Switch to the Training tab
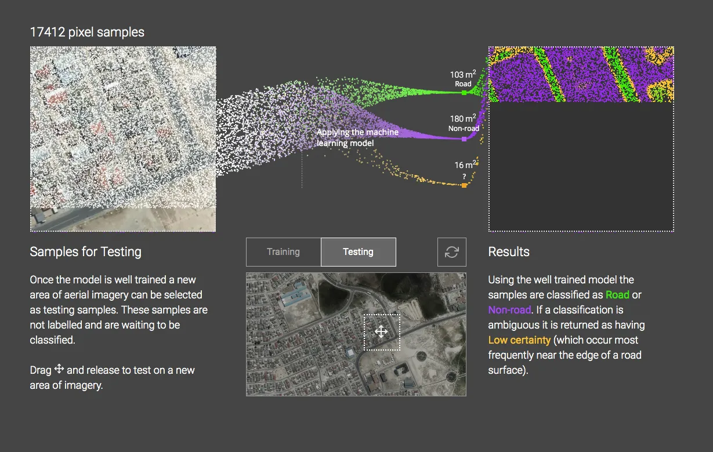The height and width of the screenshot is (452, 713). point(283,251)
